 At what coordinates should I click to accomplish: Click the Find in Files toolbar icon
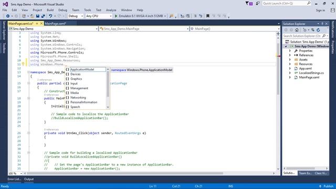click(171, 16)
